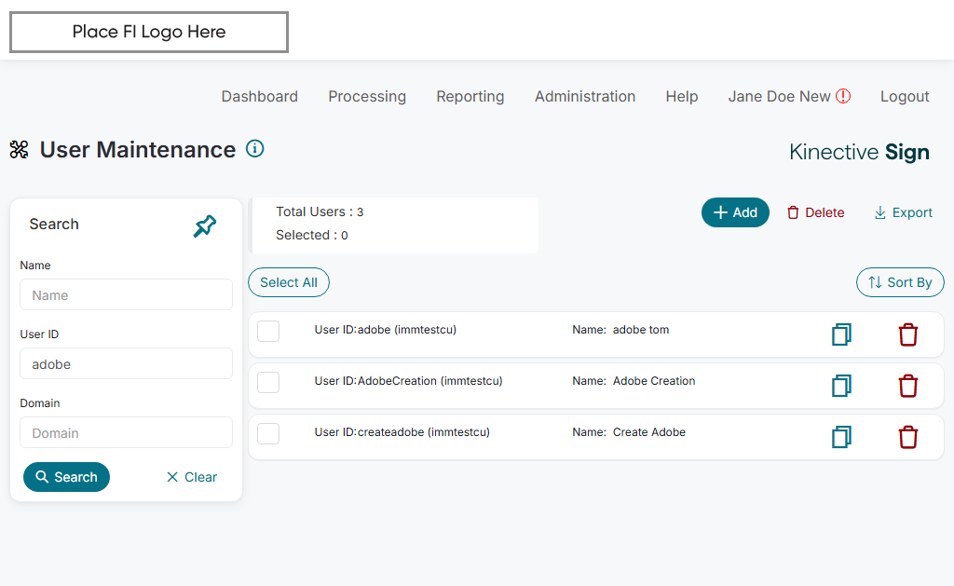Copy the Create Adobe user
The image size is (954, 586).
coord(841,437)
